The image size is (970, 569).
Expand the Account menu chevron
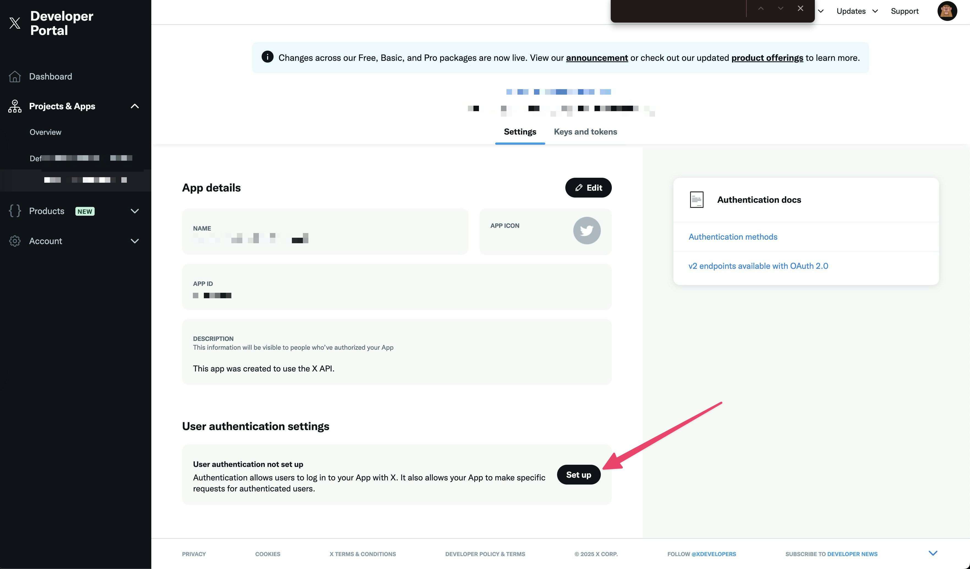click(135, 241)
